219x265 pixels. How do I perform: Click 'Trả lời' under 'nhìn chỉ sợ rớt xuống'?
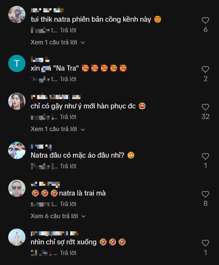point(68,253)
